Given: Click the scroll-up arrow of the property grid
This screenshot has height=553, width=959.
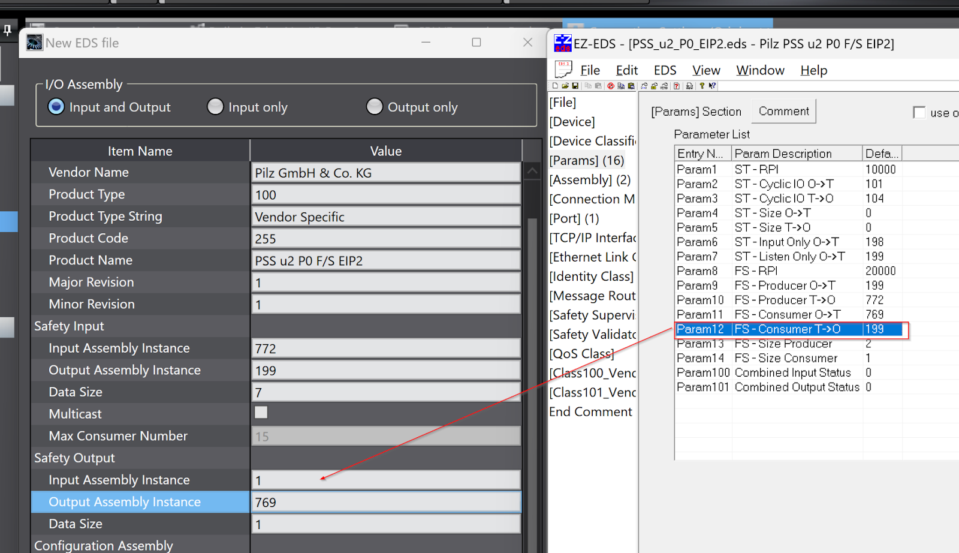Looking at the screenshot, I should (532, 171).
